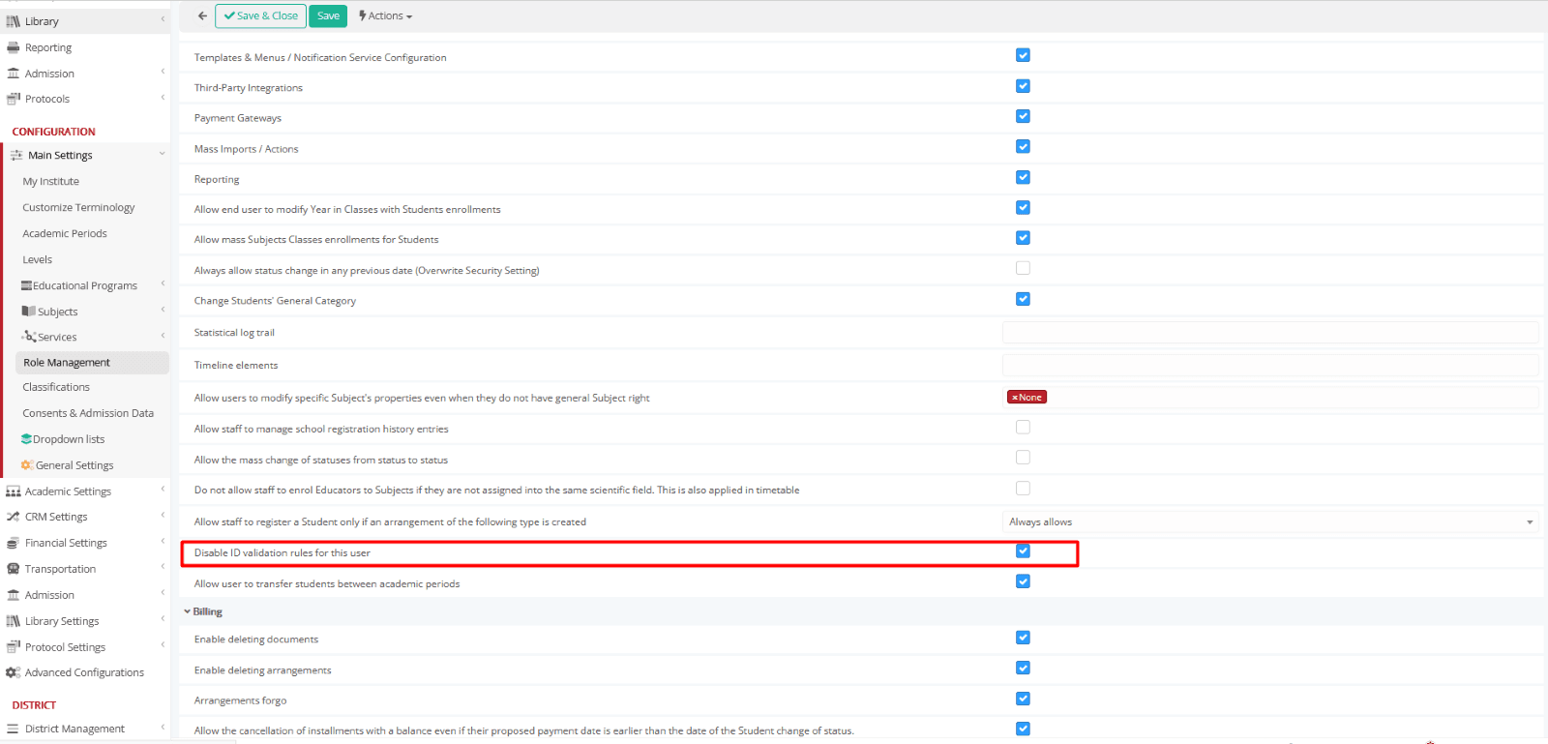Toggle Enable deleting documents checkbox
The image size is (1548, 744).
1023,638
